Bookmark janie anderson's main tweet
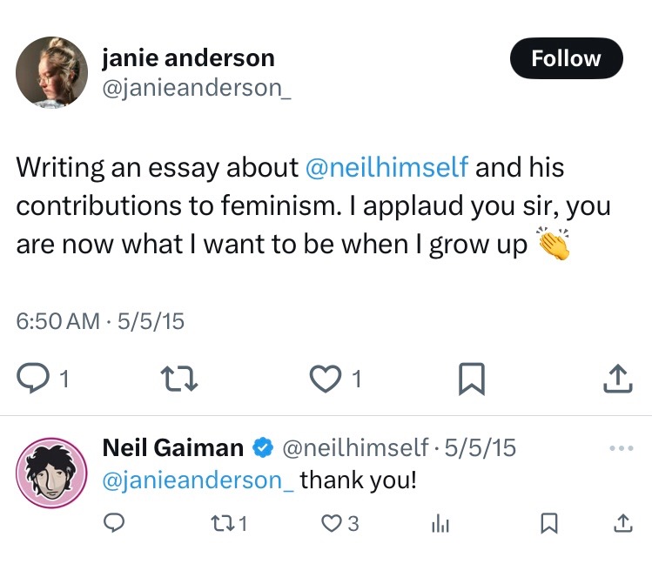 (471, 378)
